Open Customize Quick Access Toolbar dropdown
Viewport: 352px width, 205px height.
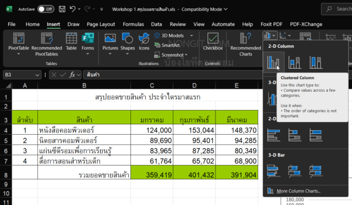point(101,9)
